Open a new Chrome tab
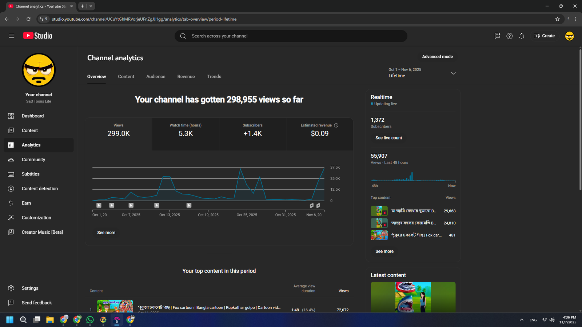582x327 pixels. pyautogui.click(x=83, y=6)
